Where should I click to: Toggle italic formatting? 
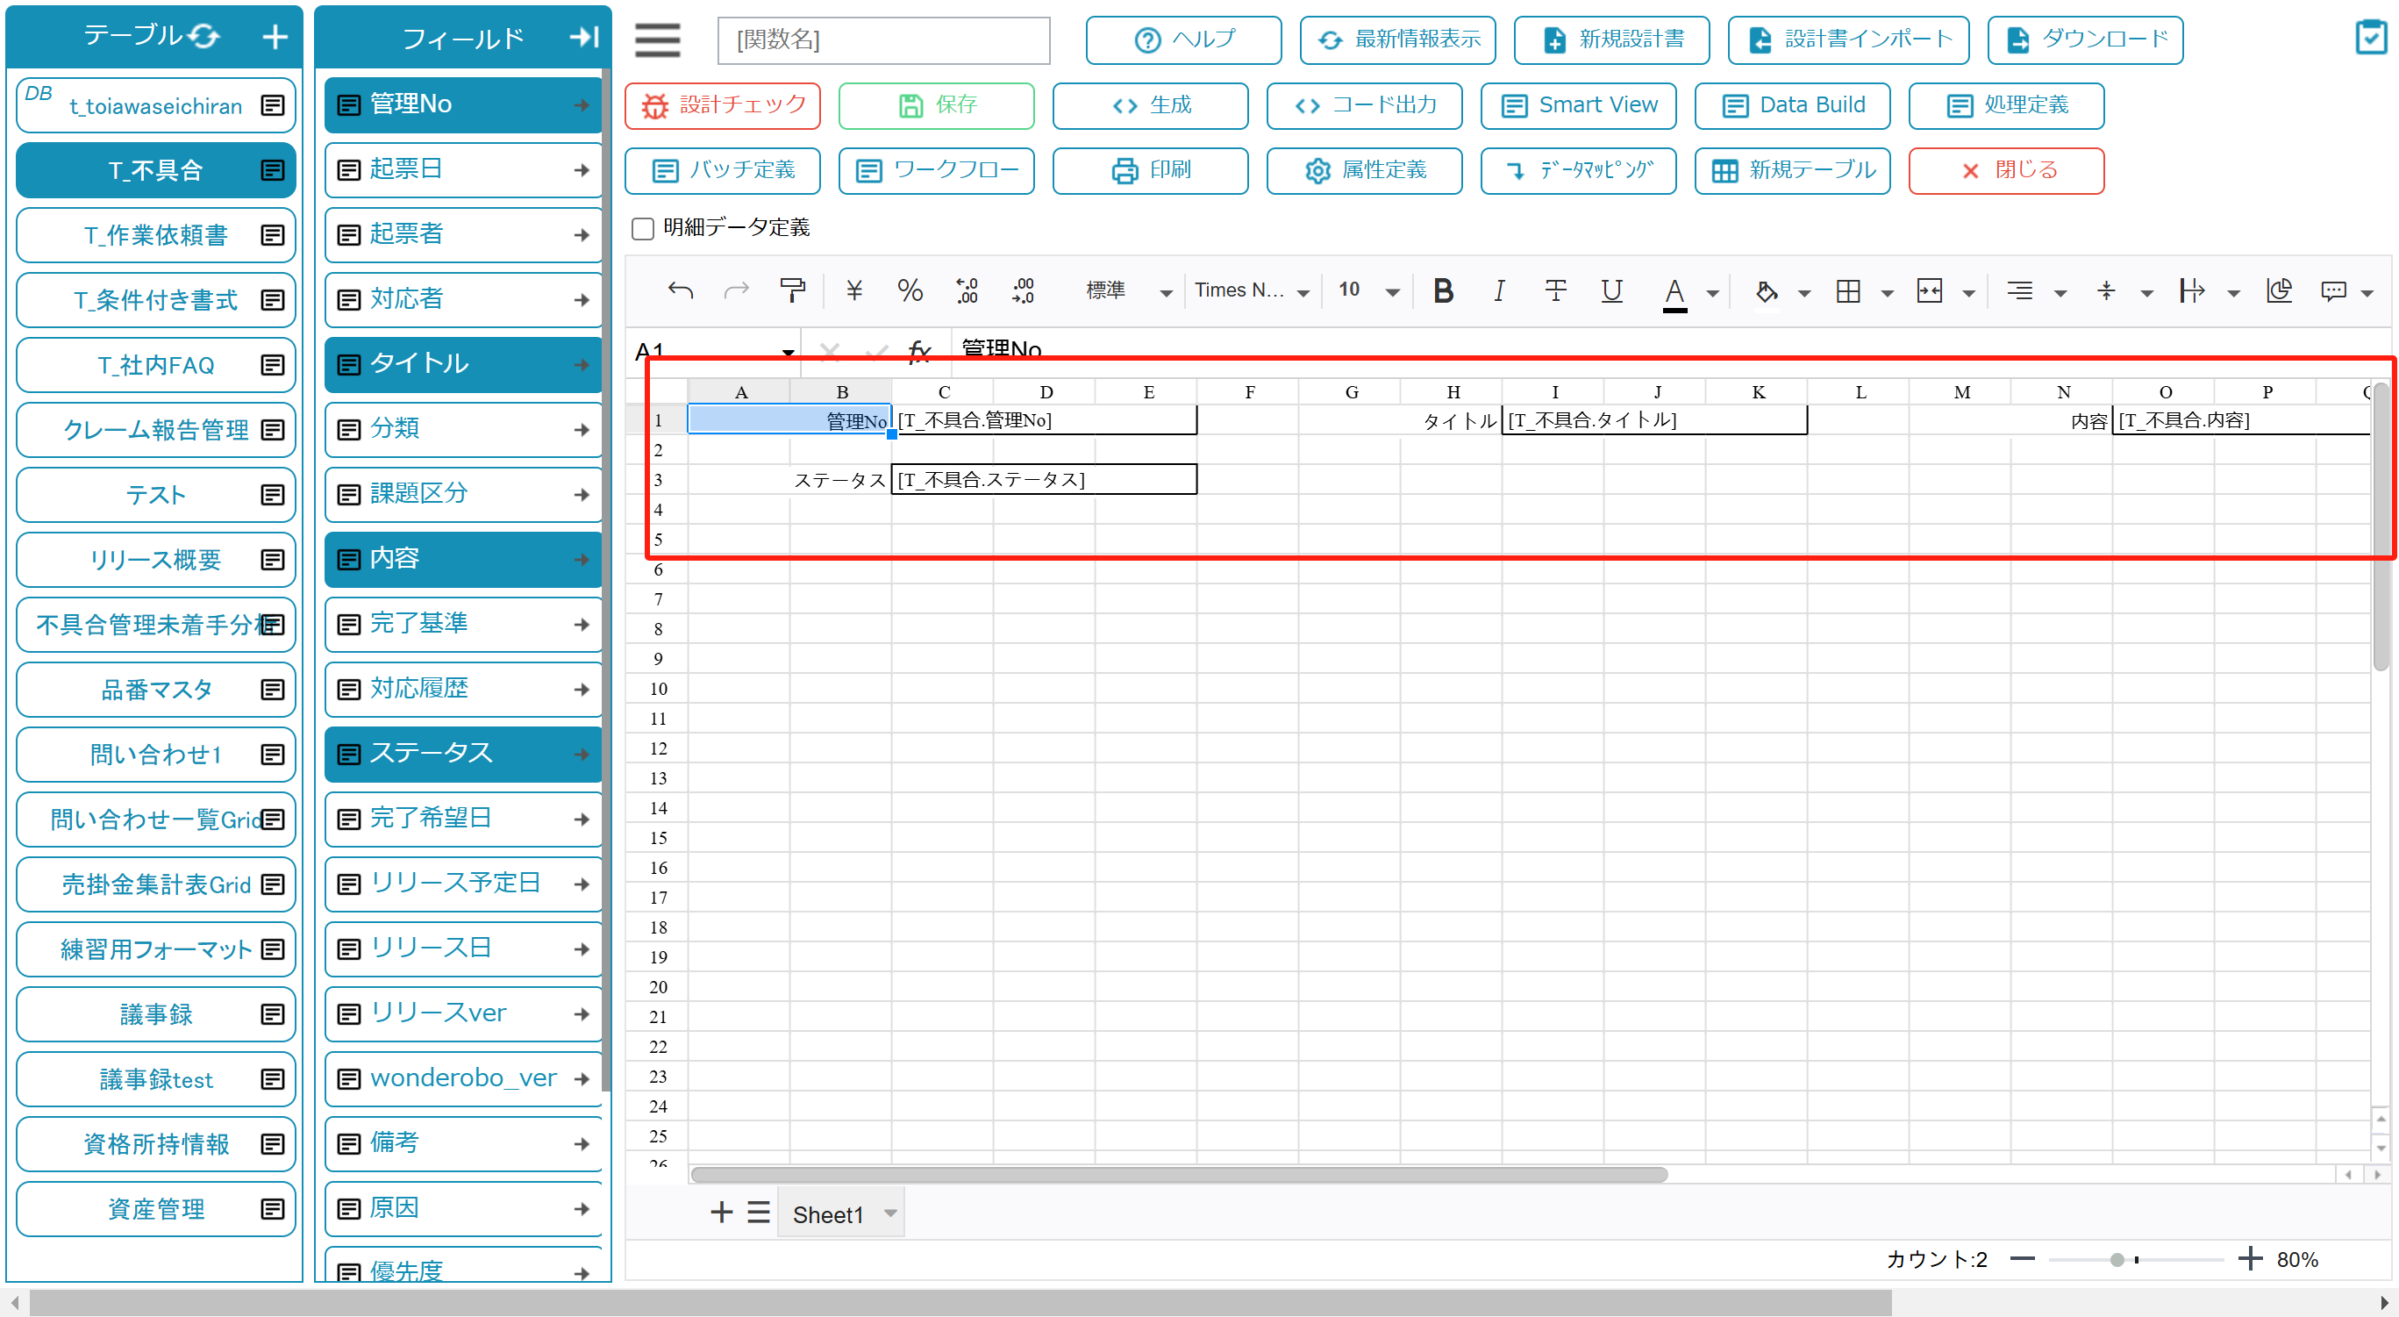tap(1498, 290)
